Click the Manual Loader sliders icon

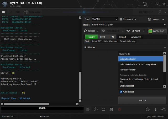(103, 31)
